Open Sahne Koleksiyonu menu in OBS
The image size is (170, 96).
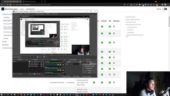click(x=40, y=14)
